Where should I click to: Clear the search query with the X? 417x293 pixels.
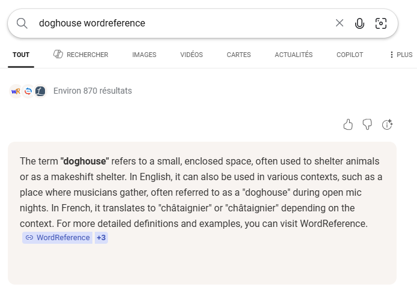(x=340, y=23)
